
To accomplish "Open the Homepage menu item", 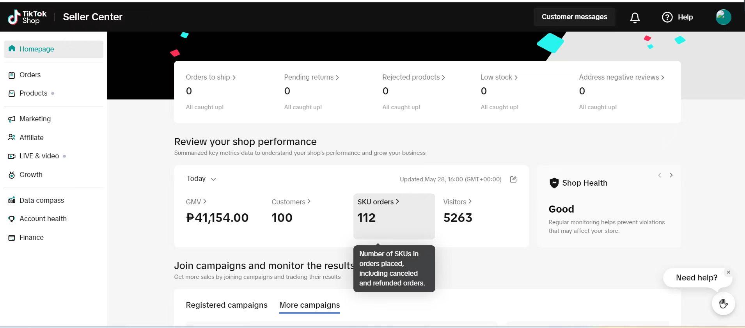I will (53, 49).
